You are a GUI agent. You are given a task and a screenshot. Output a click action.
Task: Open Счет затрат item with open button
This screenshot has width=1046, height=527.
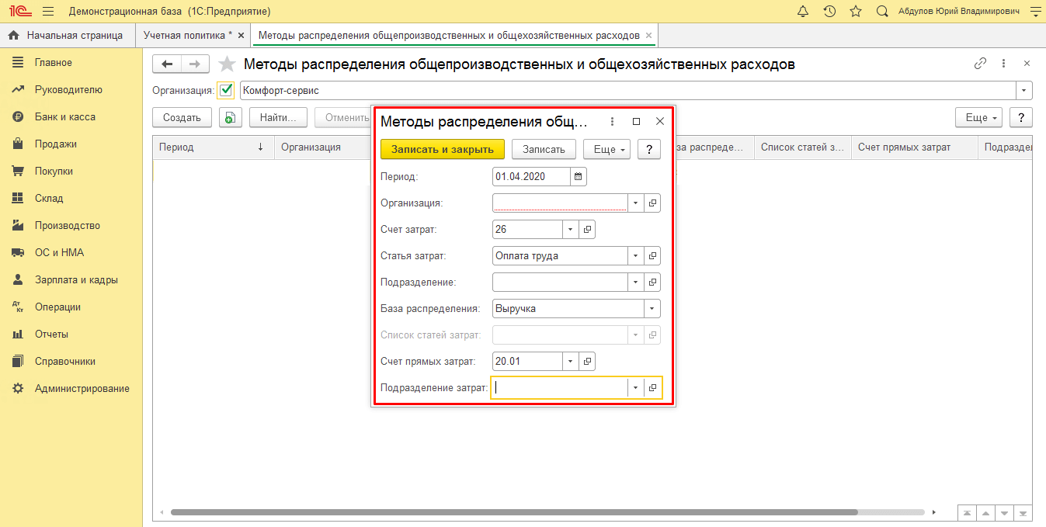(588, 230)
